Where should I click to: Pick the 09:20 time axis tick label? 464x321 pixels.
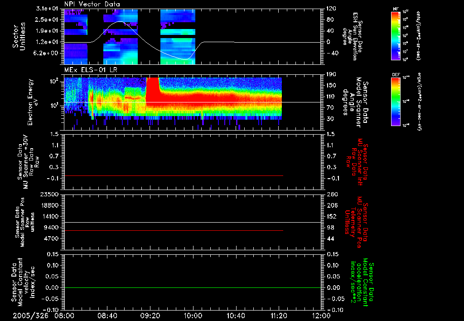tap(150, 315)
